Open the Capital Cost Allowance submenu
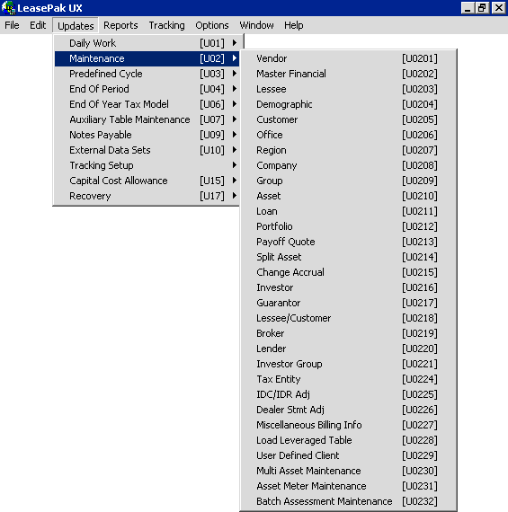 click(147, 181)
